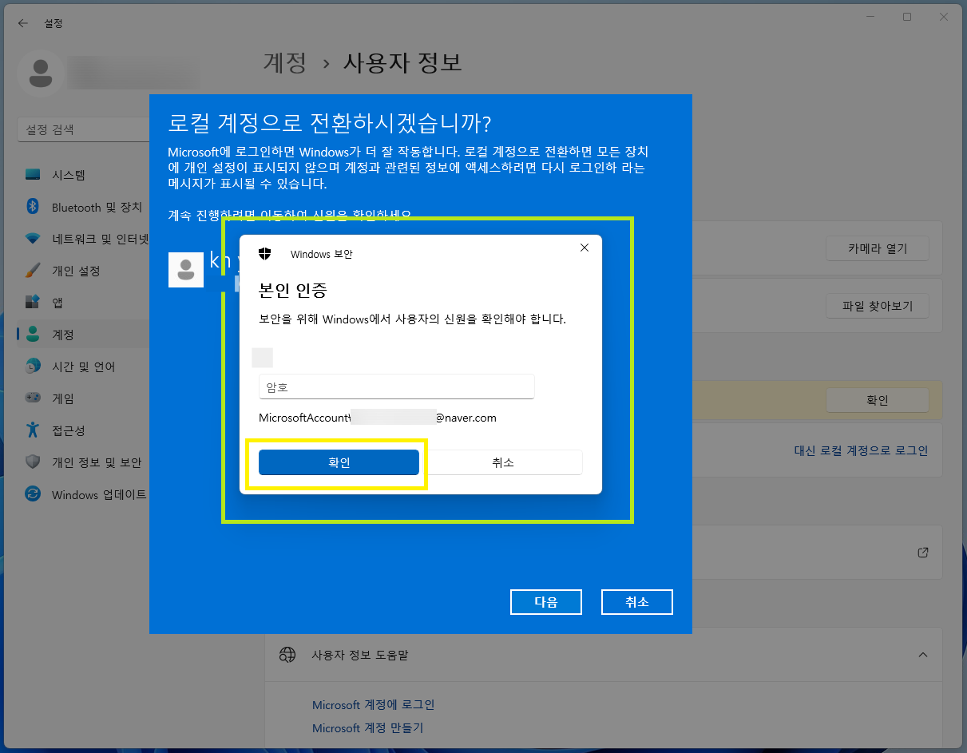Viewport: 967px width, 753px height.
Task: Click the 시스템 monitor icon
Action: pos(33,175)
